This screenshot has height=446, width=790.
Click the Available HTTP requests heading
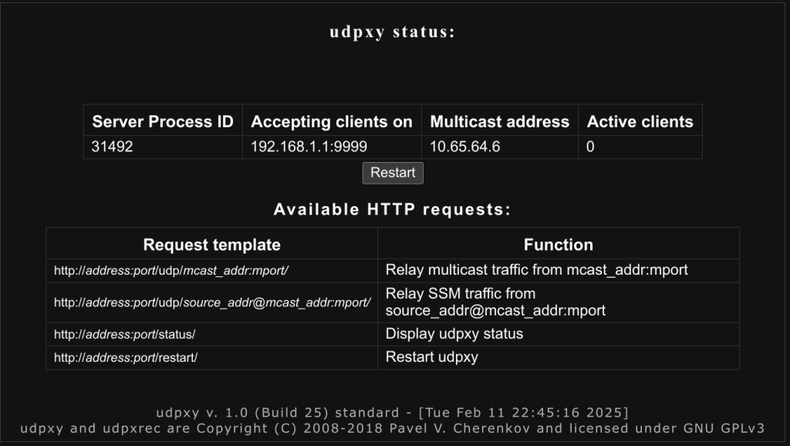pyautogui.click(x=393, y=209)
